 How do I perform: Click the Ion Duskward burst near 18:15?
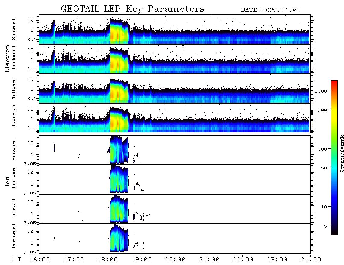[x=119, y=179]
